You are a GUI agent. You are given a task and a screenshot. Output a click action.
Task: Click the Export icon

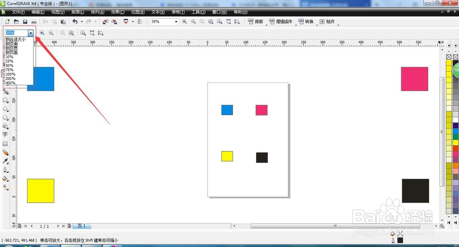114,22
